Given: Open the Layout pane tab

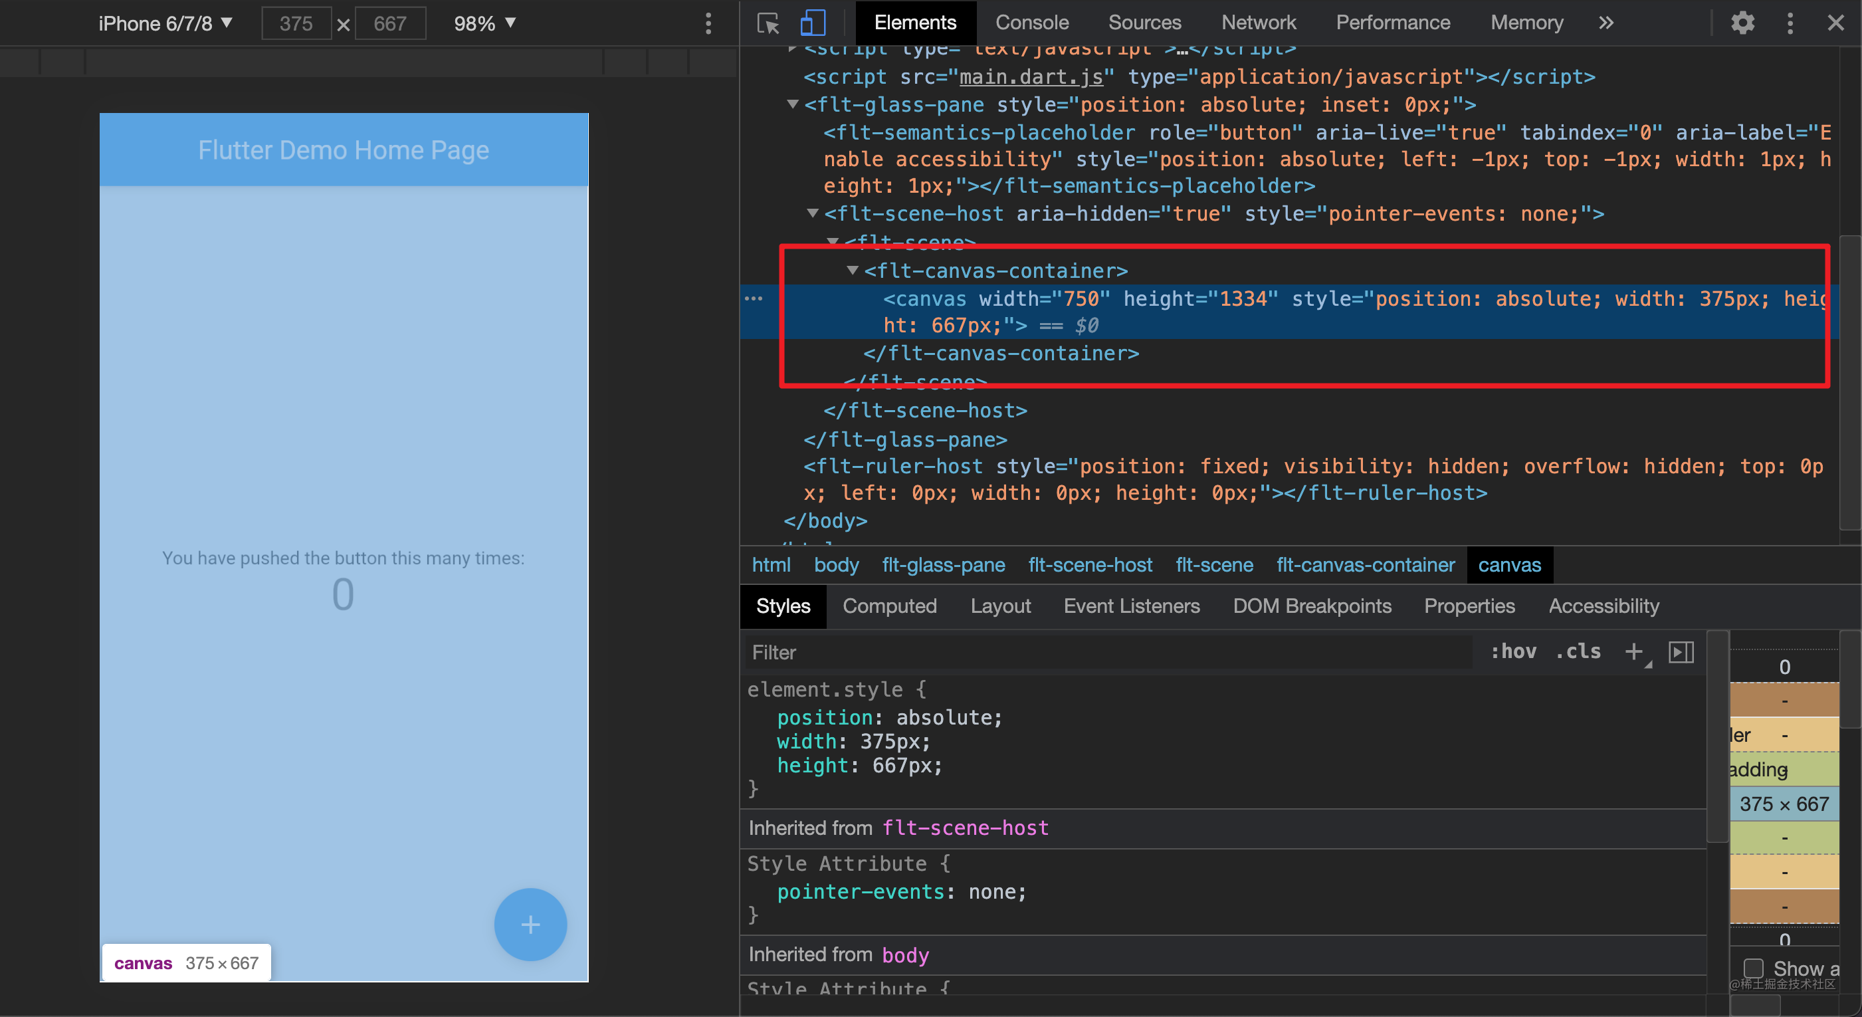Looking at the screenshot, I should pyautogui.click(x=1000, y=606).
